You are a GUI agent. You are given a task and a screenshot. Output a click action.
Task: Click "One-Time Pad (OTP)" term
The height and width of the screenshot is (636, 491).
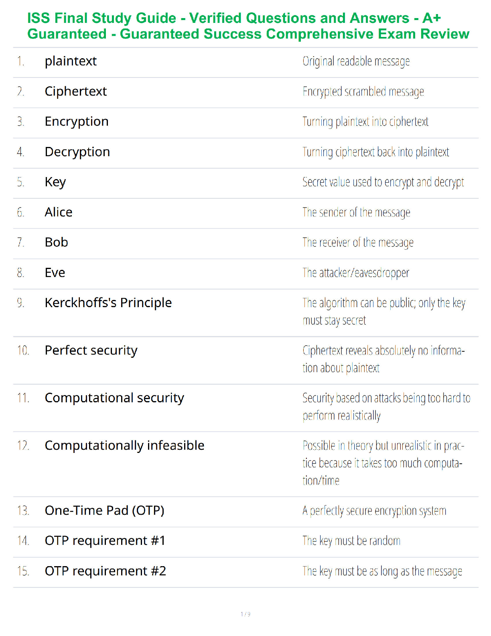(x=105, y=511)
